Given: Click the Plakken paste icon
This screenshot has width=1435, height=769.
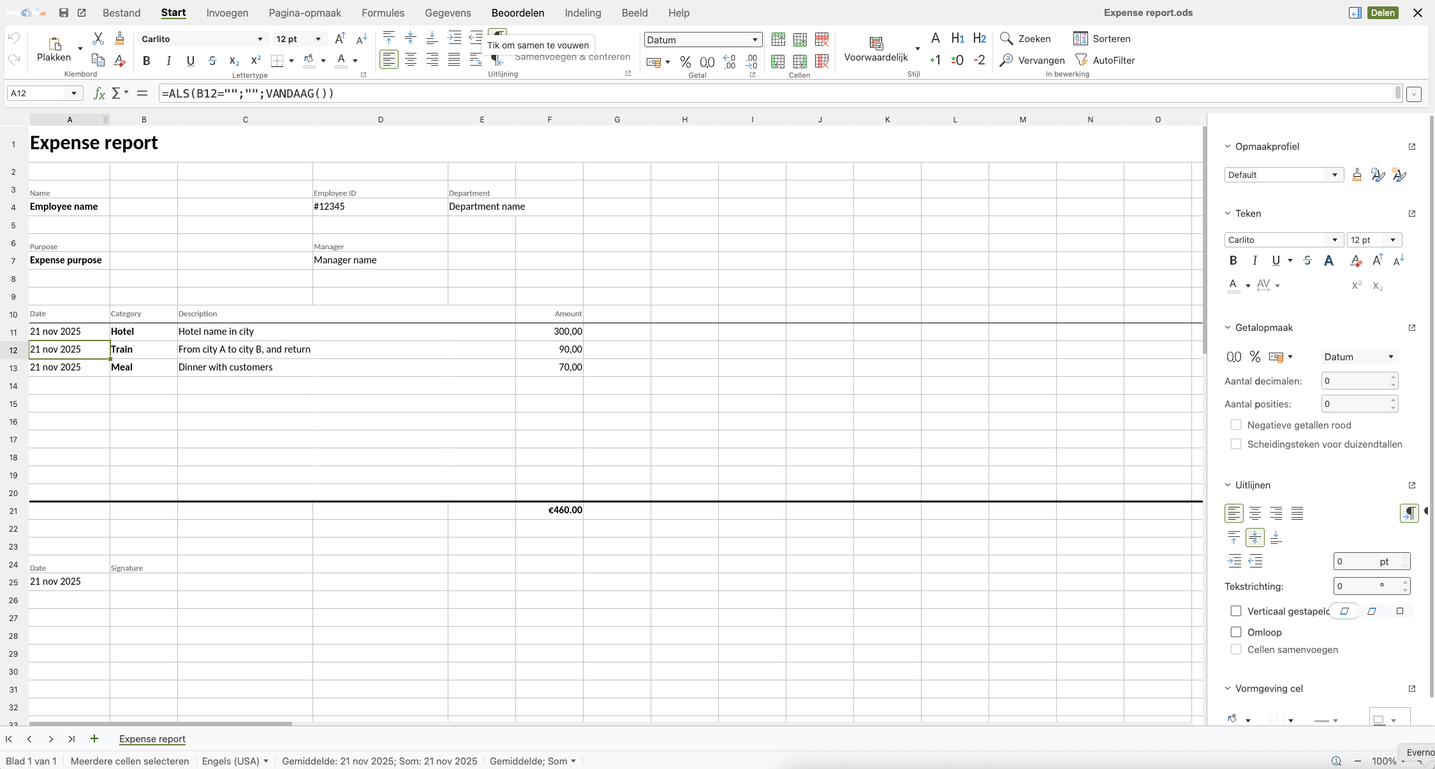Looking at the screenshot, I should coord(55,43).
